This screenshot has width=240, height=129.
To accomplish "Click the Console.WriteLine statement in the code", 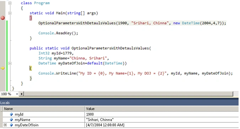I will [135, 73].
